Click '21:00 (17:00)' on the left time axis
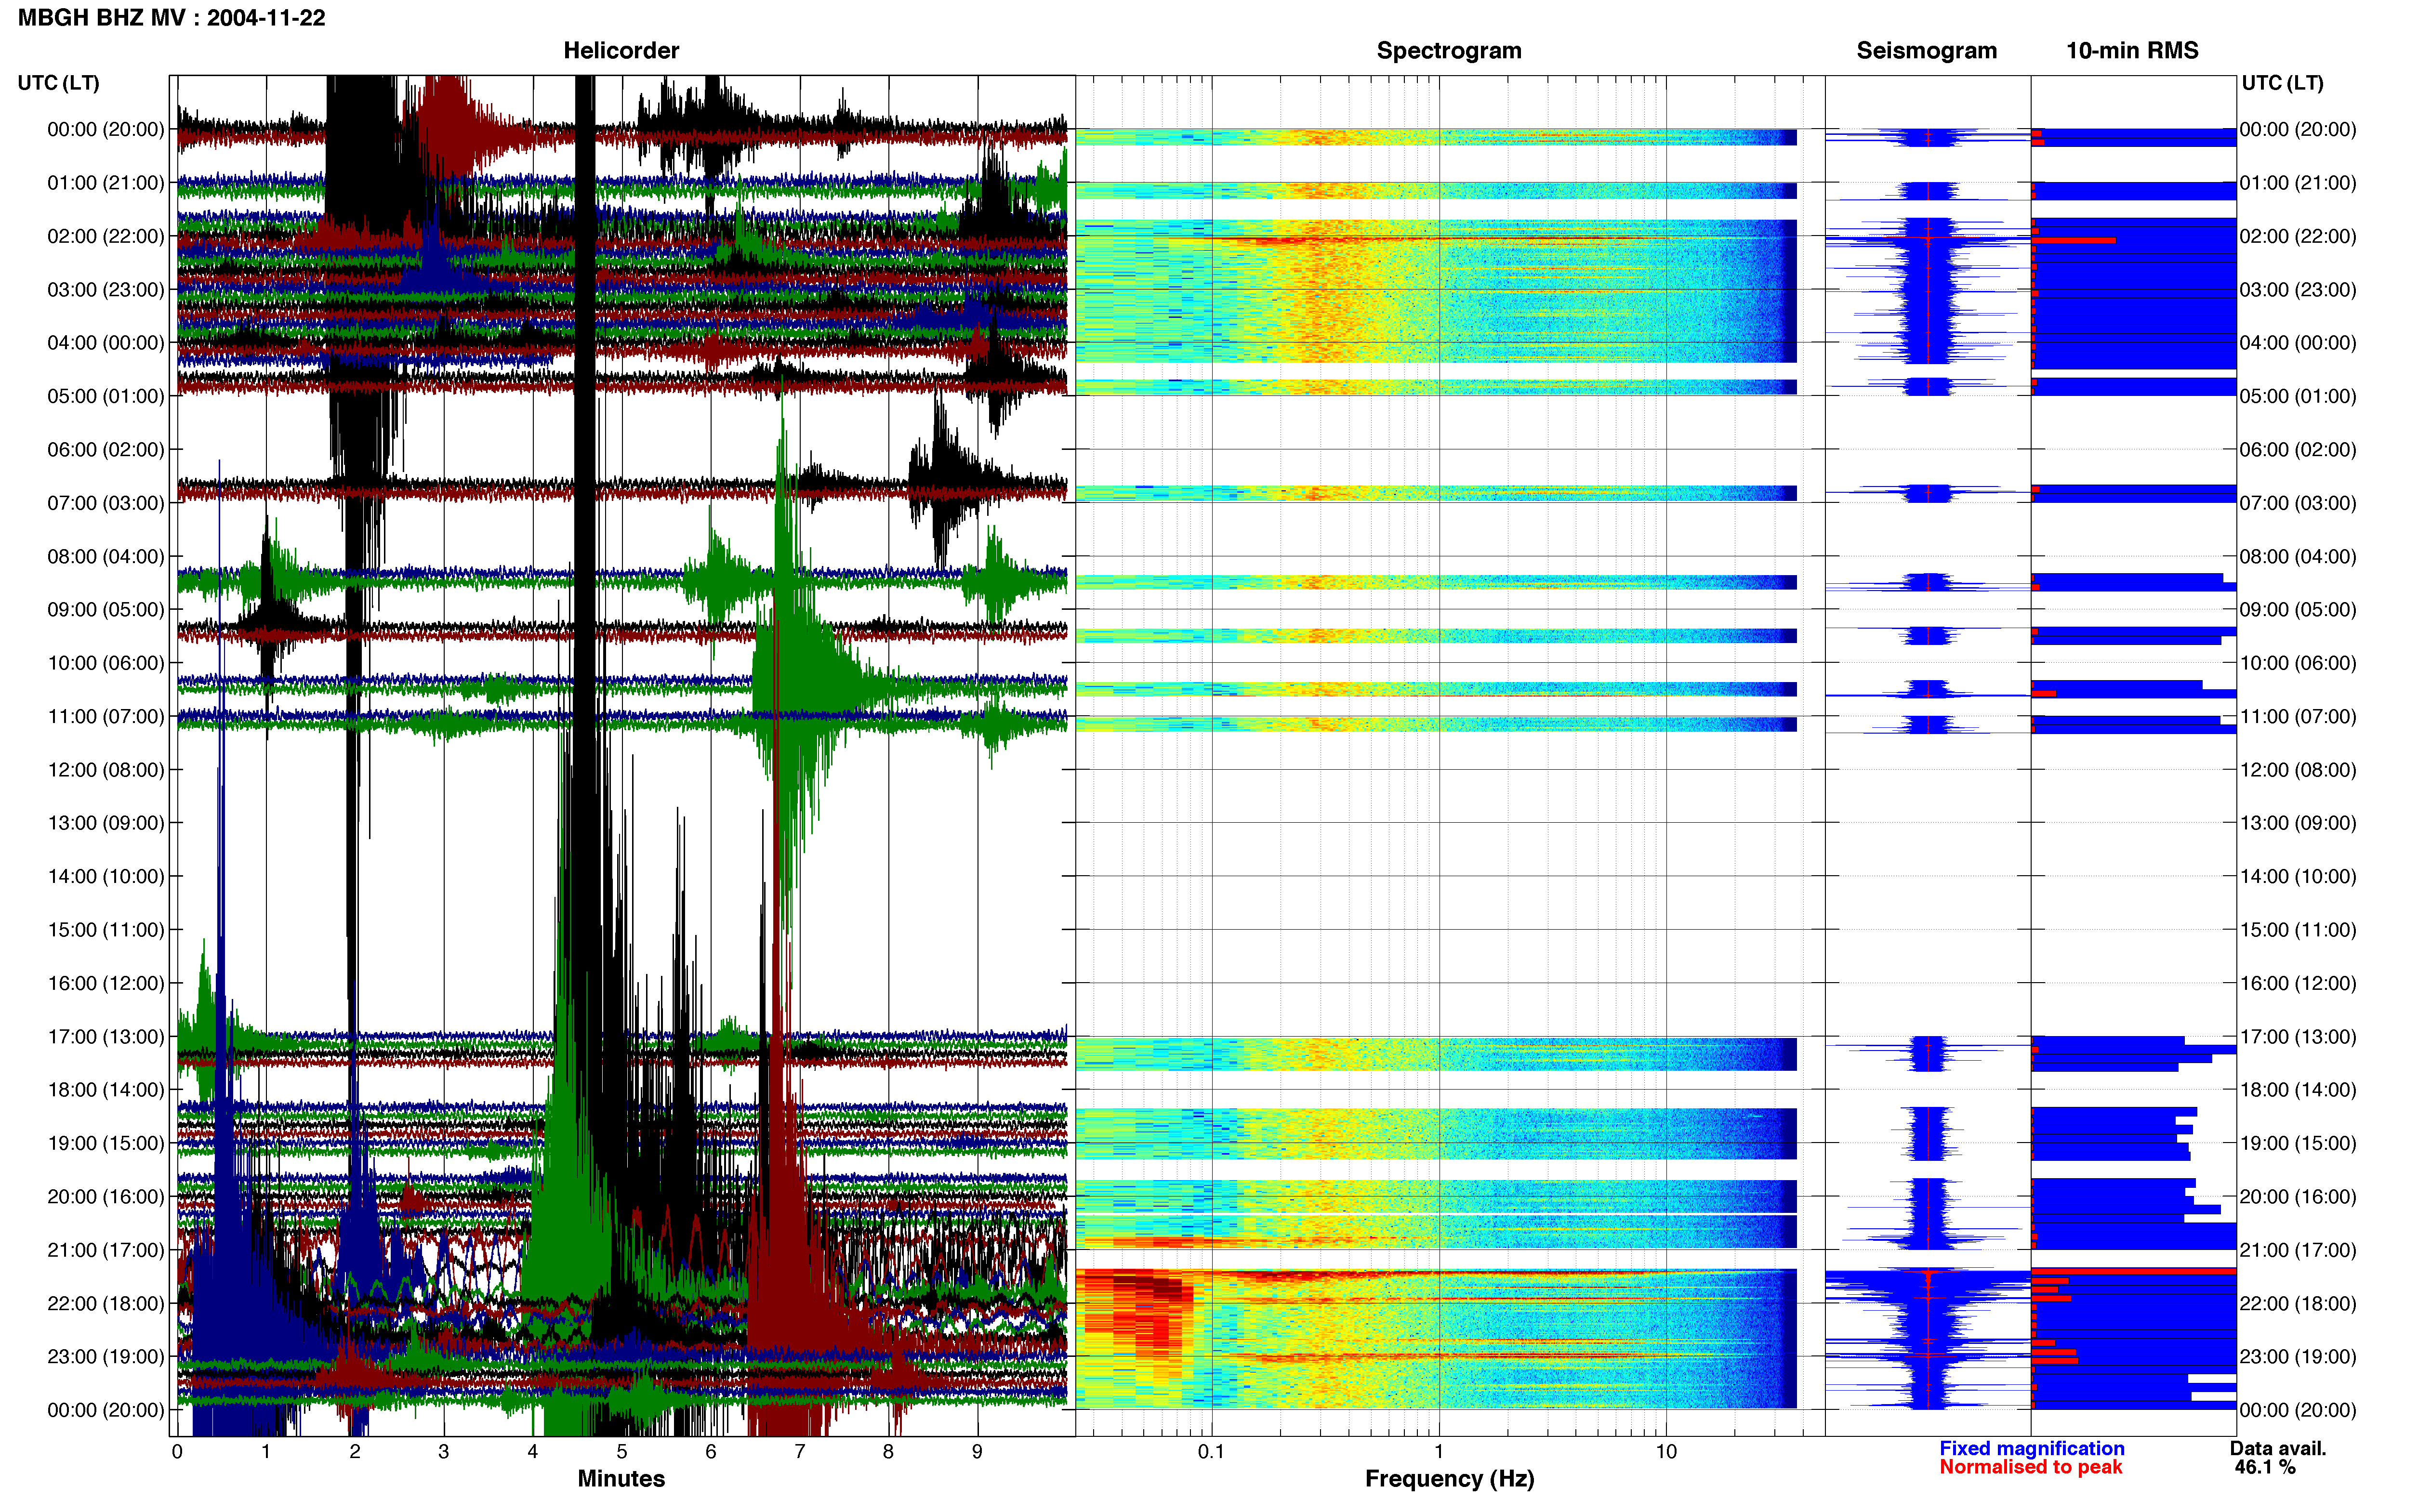Screen dimensions: 2418x1512 pyautogui.click(x=105, y=1250)
